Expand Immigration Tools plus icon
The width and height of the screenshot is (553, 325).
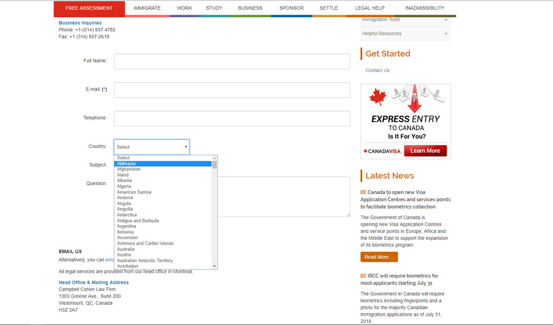pos(446,20)
